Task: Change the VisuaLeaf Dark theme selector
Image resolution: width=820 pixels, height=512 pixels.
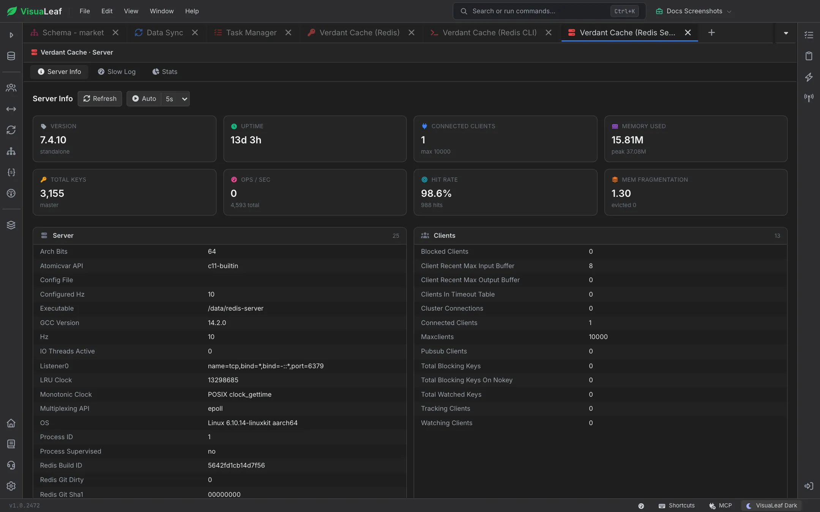Action: pyautogui.click(x=771, y=506)
